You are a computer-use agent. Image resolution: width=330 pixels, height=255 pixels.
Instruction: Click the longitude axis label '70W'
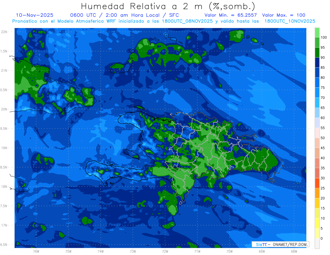(230, 251)
